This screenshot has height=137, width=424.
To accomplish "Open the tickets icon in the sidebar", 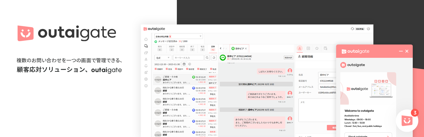I will [x=146, y=53].
